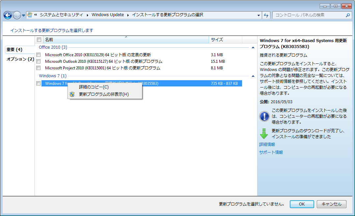Viewport: 355px width, 216px height.
Task: Select the Microsoft Outlook 2010 (KB3115127) row
Action: pyautogui.click(x=142, y=61)
